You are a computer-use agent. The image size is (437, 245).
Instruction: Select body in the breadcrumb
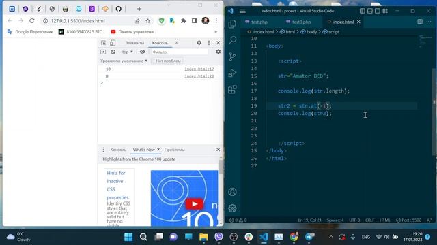(309, 32)
